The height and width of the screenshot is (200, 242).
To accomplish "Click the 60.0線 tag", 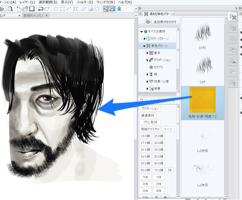I will (159, 163).
